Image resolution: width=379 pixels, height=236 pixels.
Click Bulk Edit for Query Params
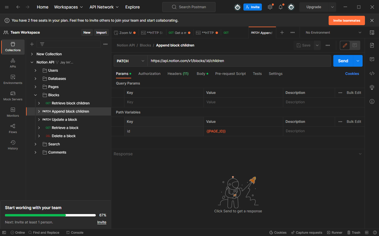(354, 93)
